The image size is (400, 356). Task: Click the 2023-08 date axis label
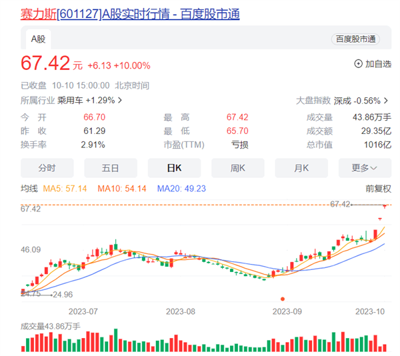(181, 311)
